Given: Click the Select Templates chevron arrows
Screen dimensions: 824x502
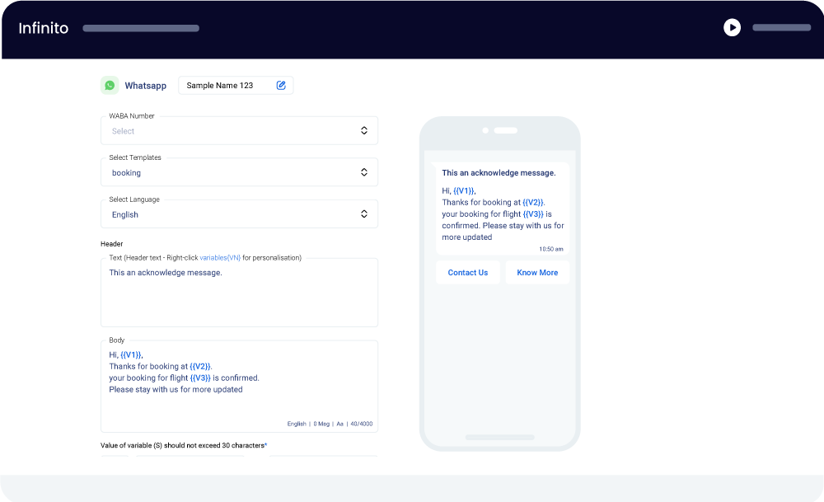Looking at the screenshot, I should (x=363, y=172).
